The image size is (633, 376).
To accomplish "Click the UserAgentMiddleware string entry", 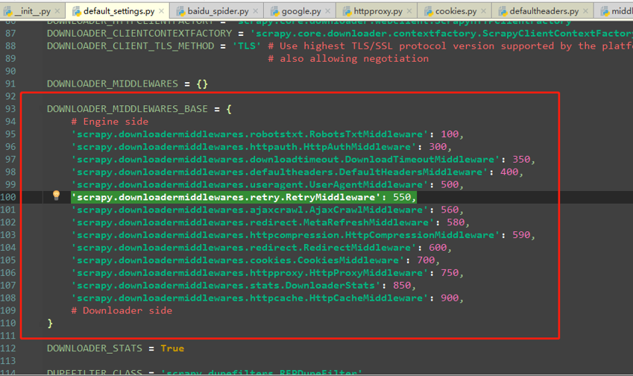I will [250, 184].
